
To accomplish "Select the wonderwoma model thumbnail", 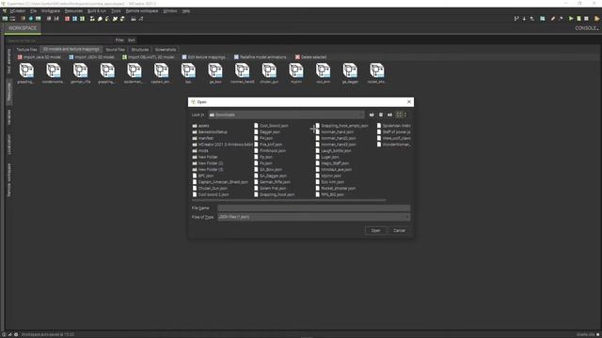I will [54, 73].
